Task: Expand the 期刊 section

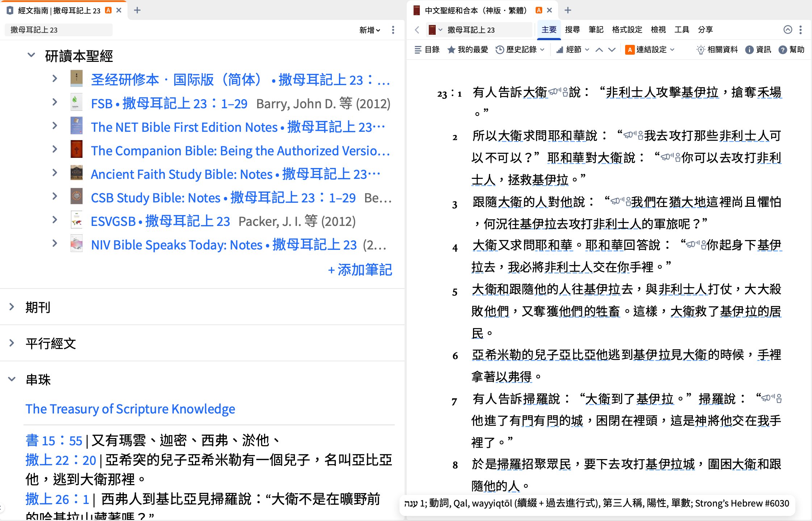Action: pyautogui.click(x=12, y=307)
